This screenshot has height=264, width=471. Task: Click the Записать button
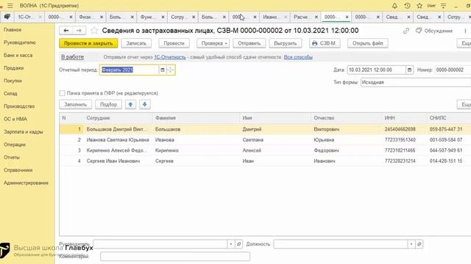pos(136,43)
